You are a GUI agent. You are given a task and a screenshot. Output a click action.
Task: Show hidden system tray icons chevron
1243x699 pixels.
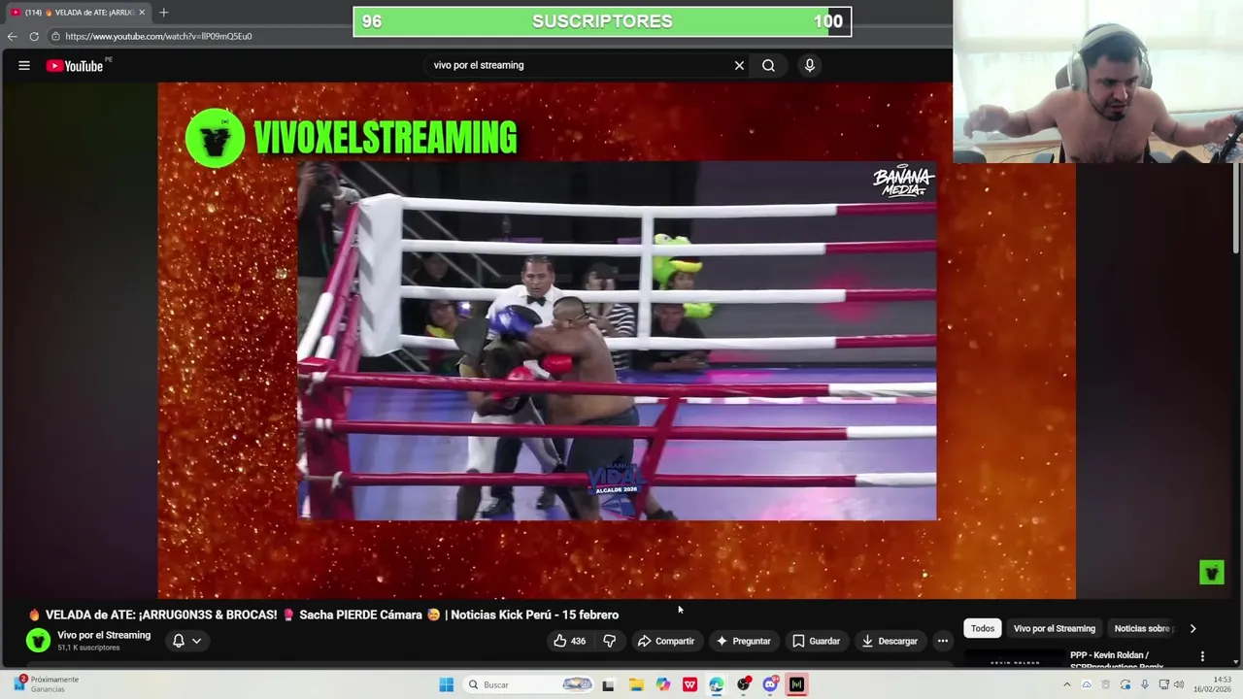(1067, 684)
